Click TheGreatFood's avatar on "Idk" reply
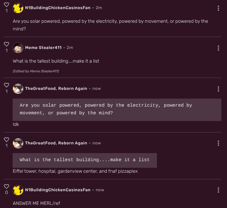Image resolution: width=227 pixels, height=208 pixels. pyautogui.click(x=18, y=89)
